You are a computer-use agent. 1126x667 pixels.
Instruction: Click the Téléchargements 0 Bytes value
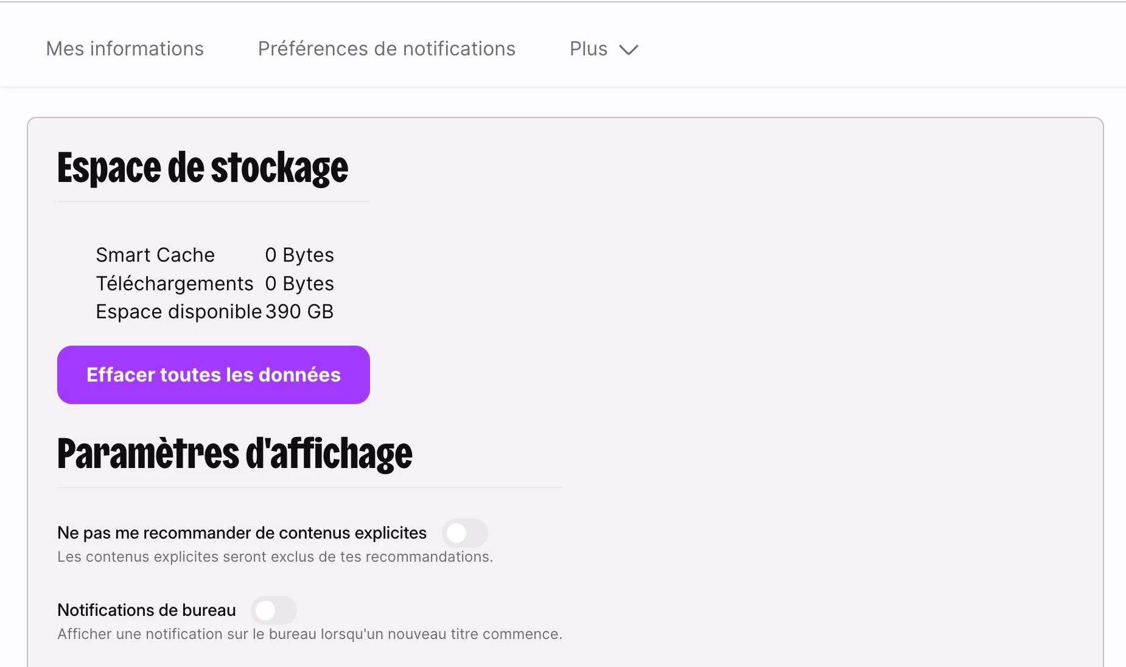pos(299,284)
